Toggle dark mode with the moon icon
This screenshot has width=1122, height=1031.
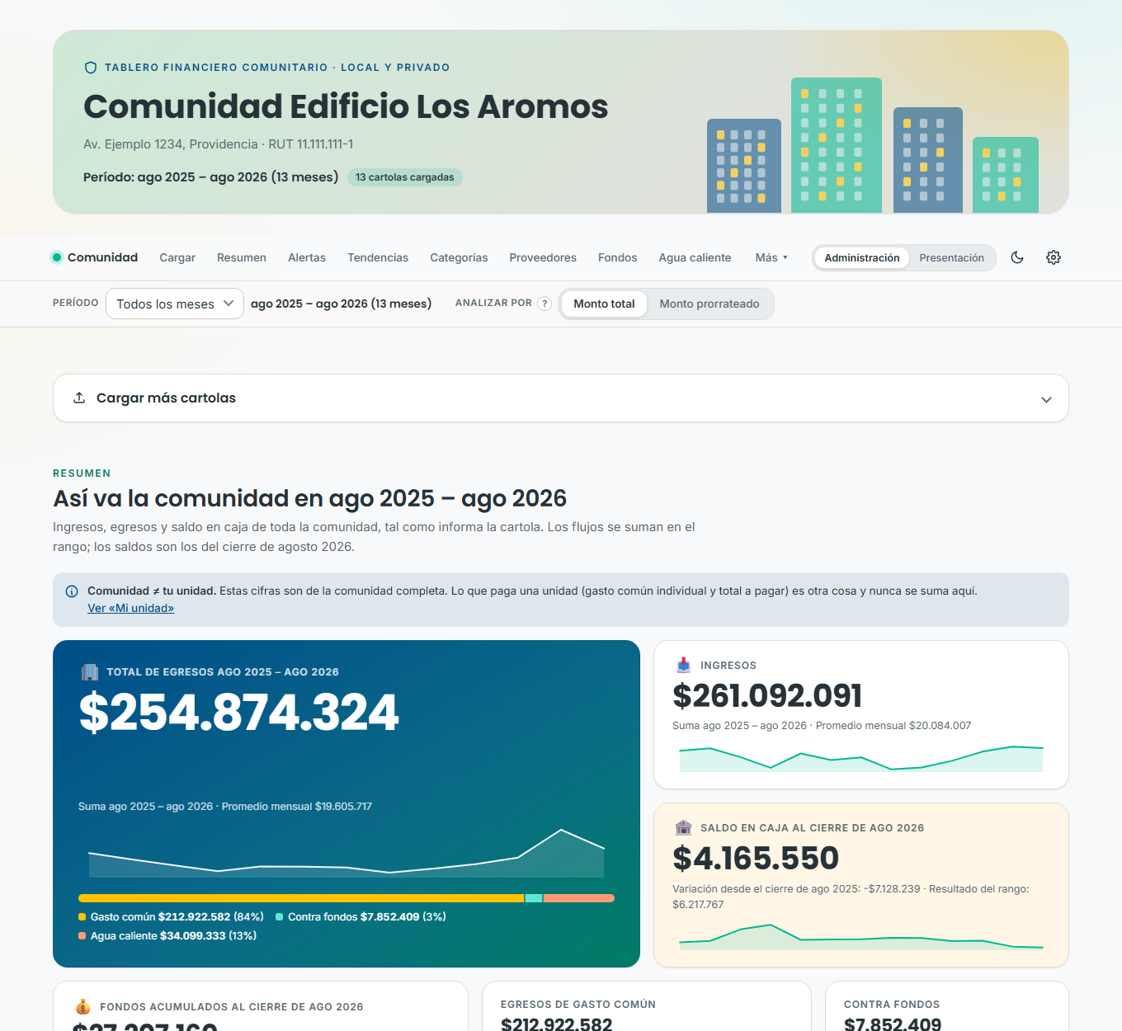pos(1017,257)
